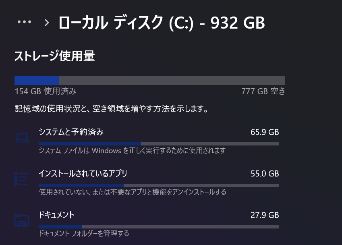
Task: Click the システムと予約済み usage bar
Action: [159, 143]
